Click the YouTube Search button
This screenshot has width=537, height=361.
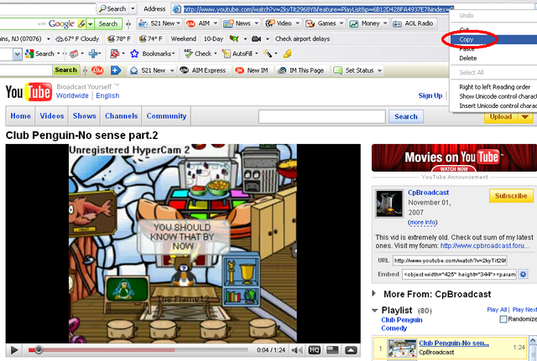coord(406,116)
